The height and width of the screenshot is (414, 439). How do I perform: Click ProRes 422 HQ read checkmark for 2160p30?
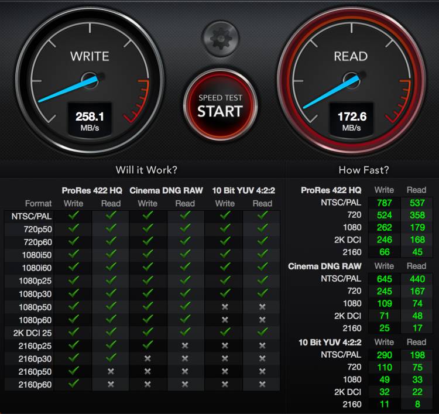[x=111, y=358]
